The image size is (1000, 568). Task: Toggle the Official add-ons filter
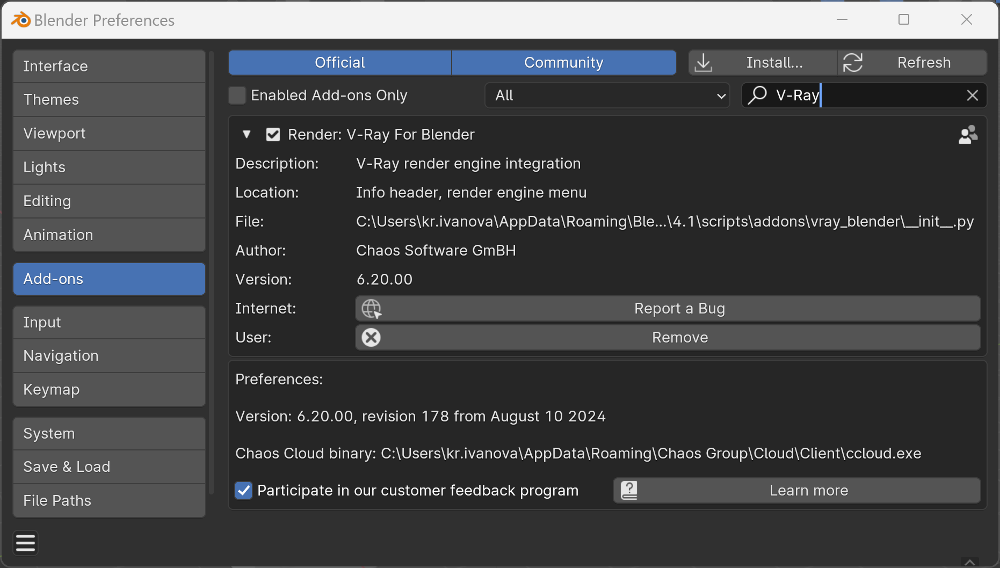340,63
